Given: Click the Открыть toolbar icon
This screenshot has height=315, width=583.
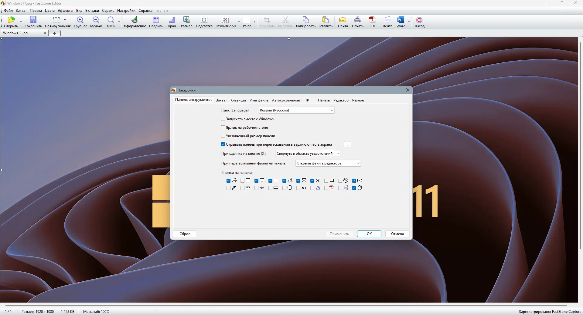Looking at the screenshot, I should (11, 22).
